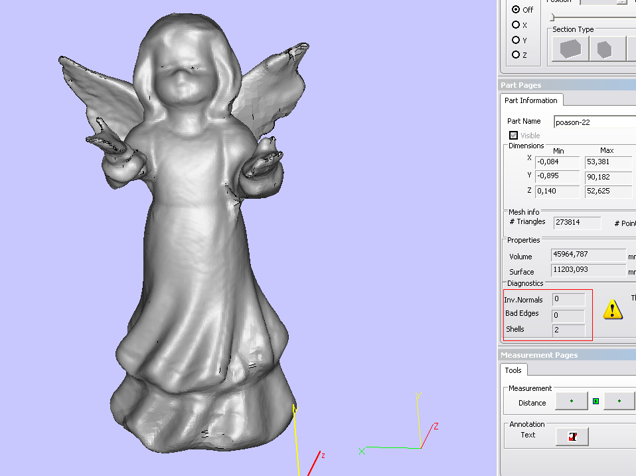Select the first Section Type box icon
This screenshot has width=636, height=476.
570,49
